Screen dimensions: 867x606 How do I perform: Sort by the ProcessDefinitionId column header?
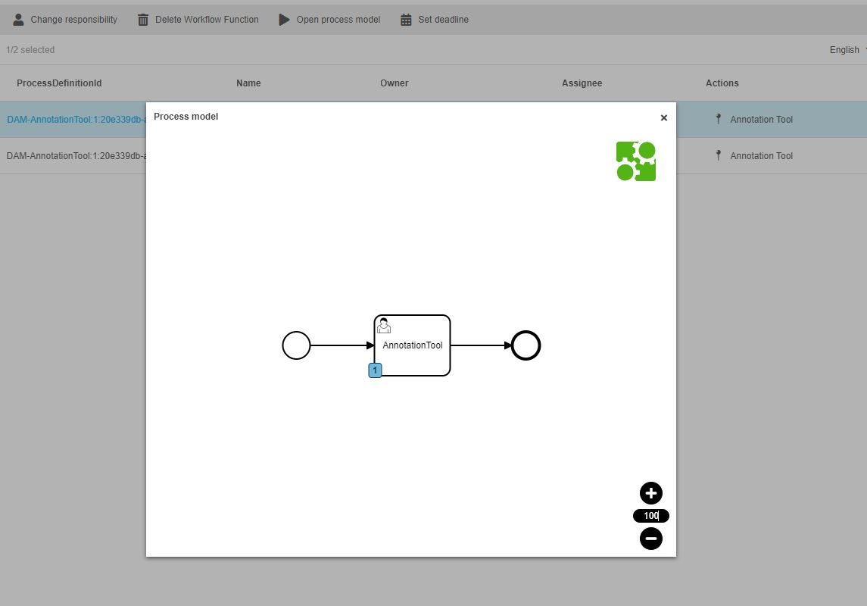(59, 83)
